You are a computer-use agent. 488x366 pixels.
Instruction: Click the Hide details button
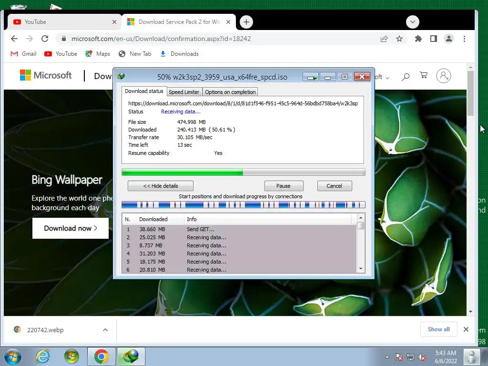point(161,186)
